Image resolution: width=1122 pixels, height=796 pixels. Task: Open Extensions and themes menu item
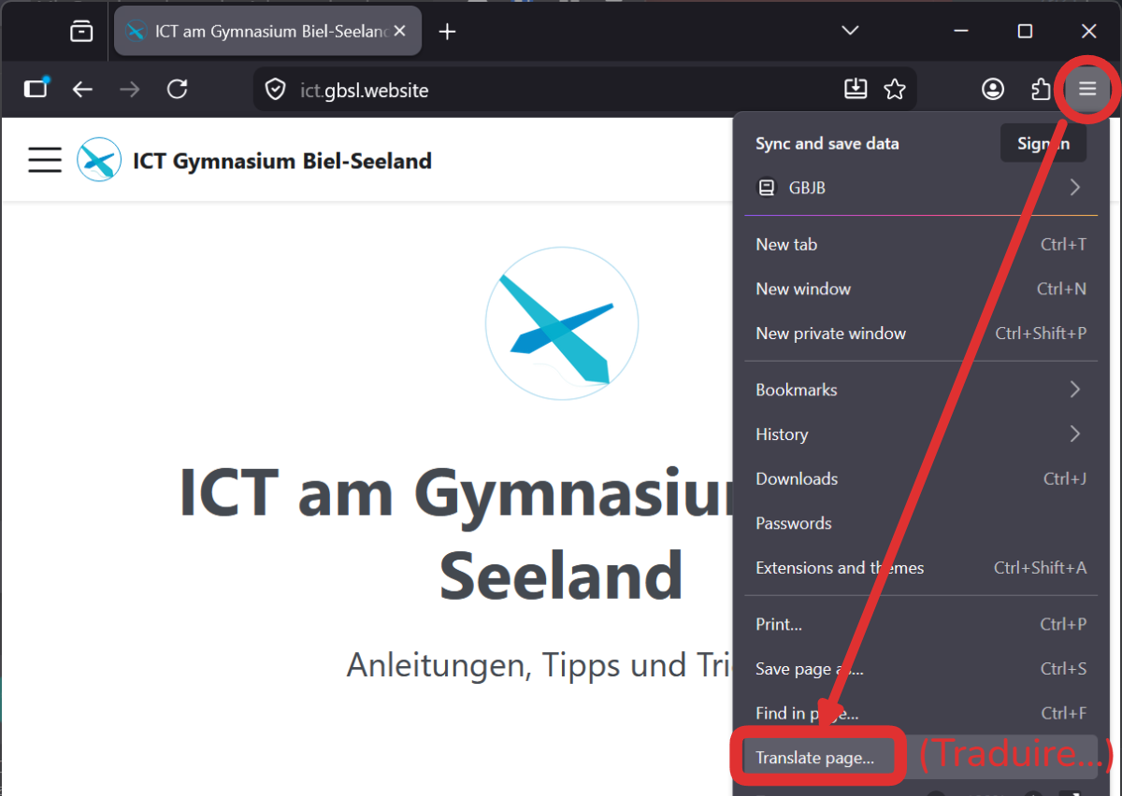(921, 568)
